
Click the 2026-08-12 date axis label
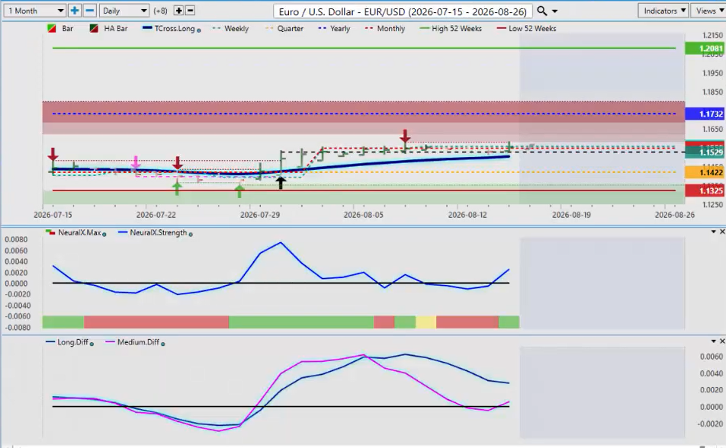tap(467, 215)
